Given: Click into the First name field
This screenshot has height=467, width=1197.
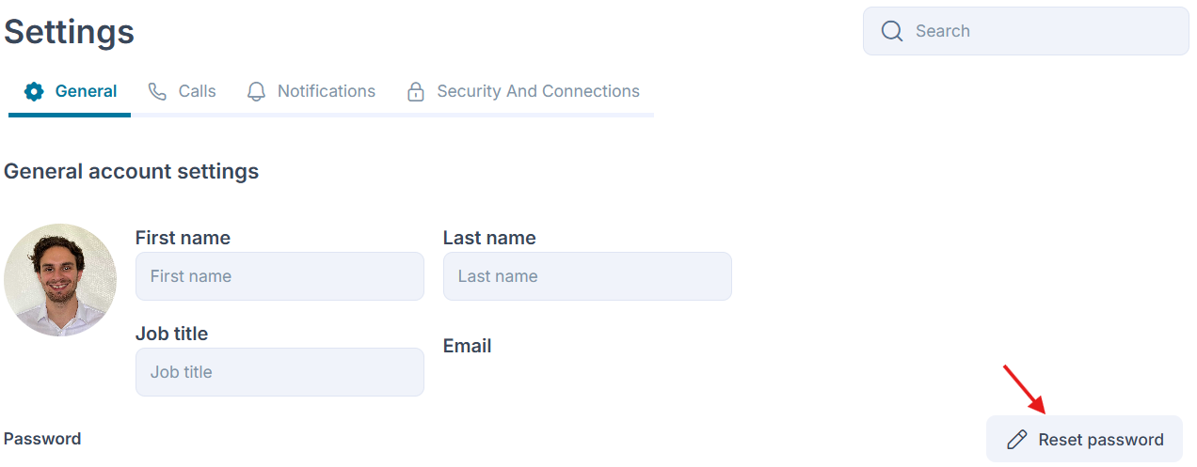Looking at the screenshot, I should [279, 276].
